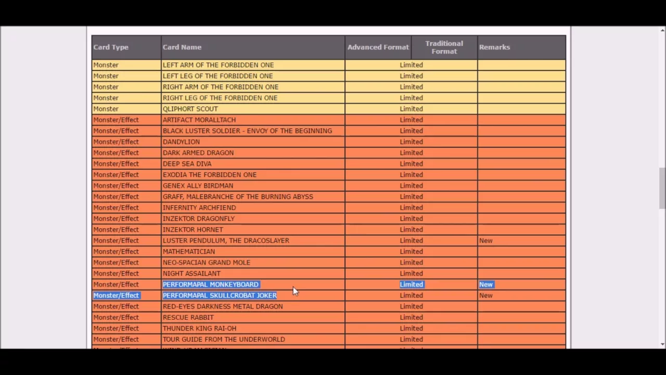666x375 pixels.
Task: Click the NIGHT ASSAILANT card name
Action: [191, 273]
